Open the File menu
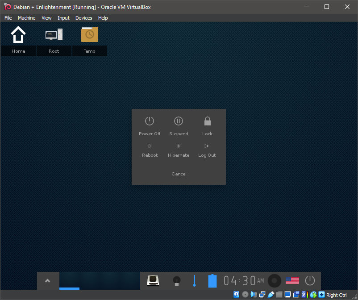The width and height of the screenshot is (358, 300). pos(8,18)
